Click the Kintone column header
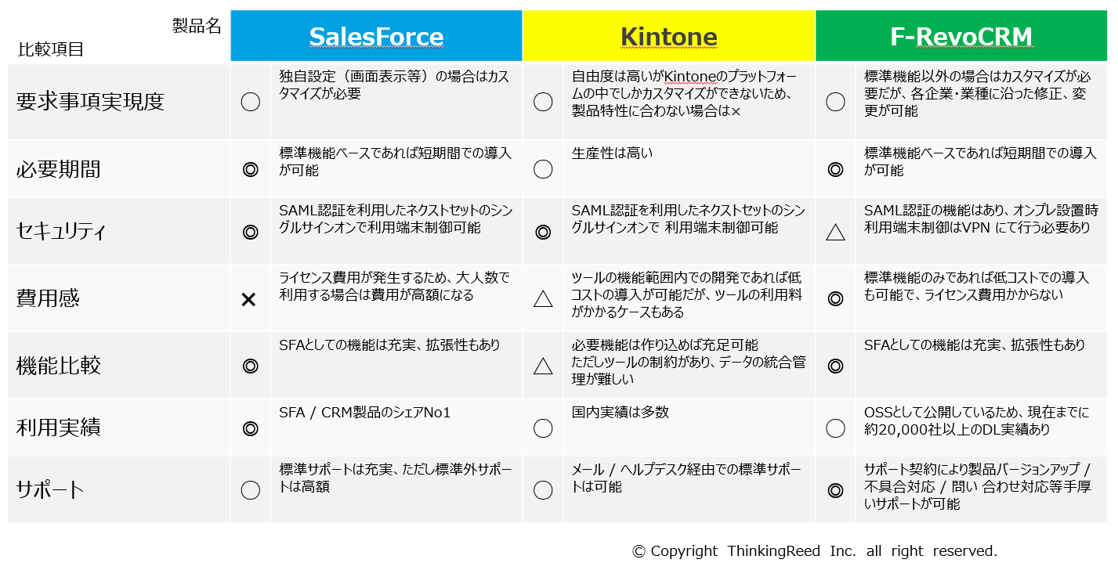 coord(668,36)
